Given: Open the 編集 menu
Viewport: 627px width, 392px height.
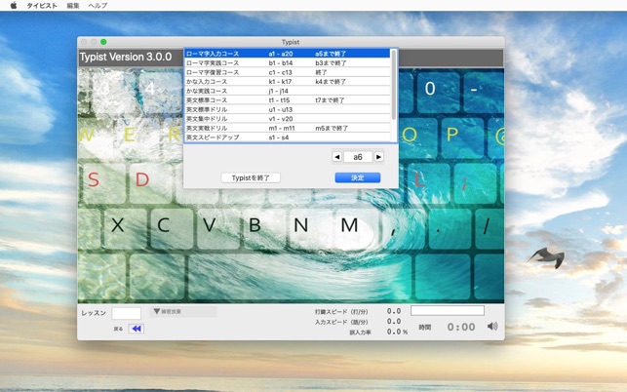Looking at the screenshot, I should [73, 6].
